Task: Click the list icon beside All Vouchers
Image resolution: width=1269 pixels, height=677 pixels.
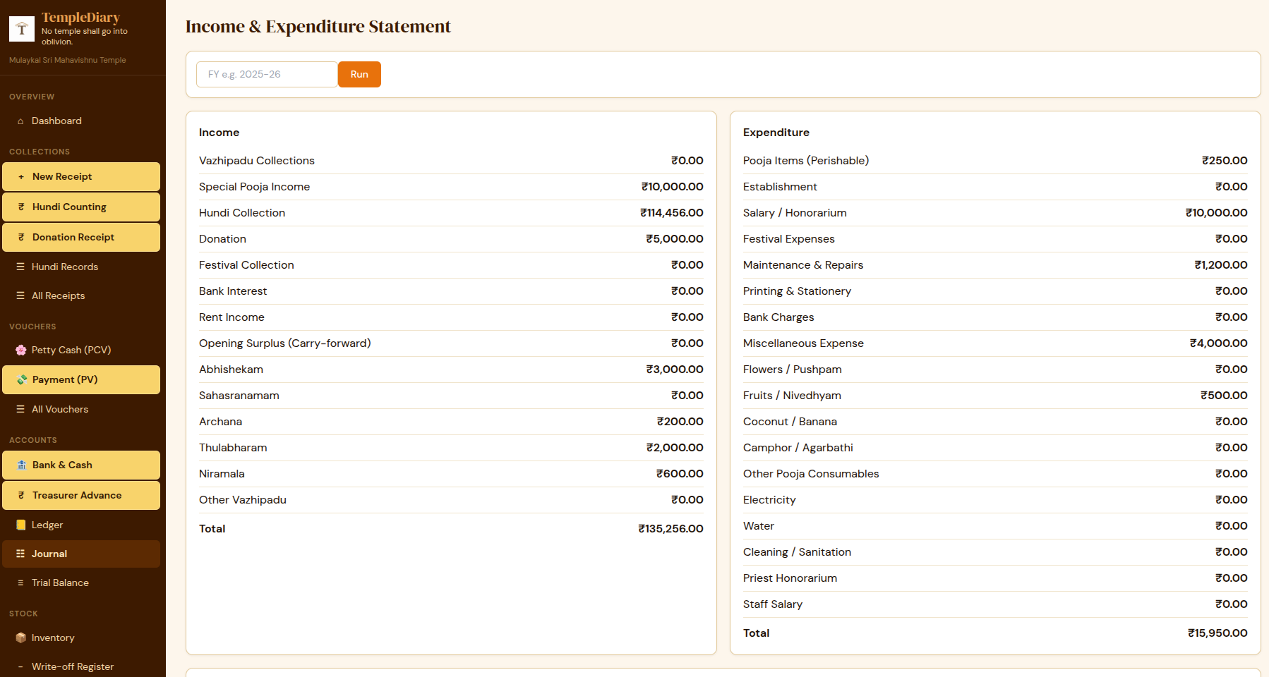Action: pyautogui.click(x=20, y=409)
